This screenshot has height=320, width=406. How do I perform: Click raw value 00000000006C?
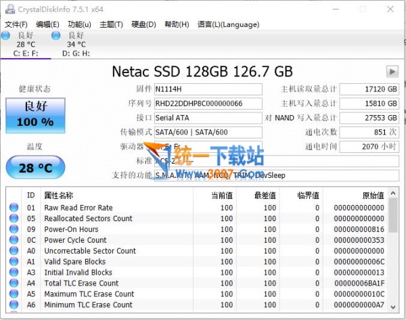pyautogui.click(x=359, y=262)
